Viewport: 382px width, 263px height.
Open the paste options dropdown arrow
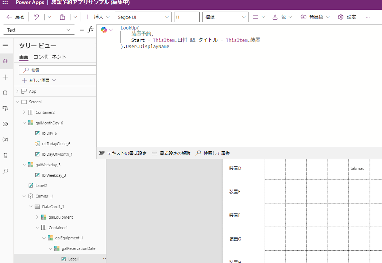75,17
